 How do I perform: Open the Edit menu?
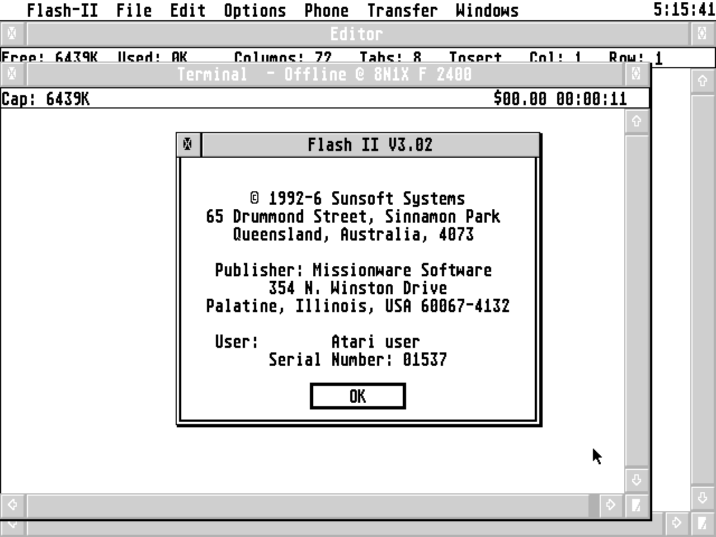tap(187, 10)
